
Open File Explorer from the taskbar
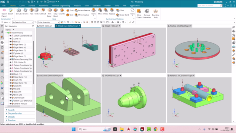click(x=122, y=129)
